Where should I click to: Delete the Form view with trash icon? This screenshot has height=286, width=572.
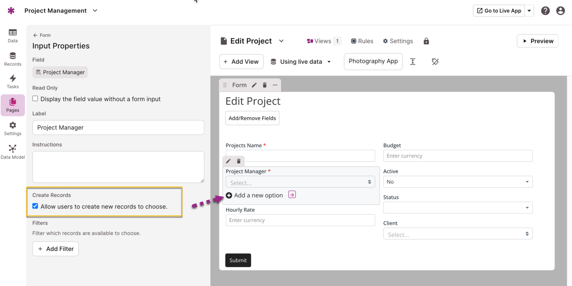[265, 85]
